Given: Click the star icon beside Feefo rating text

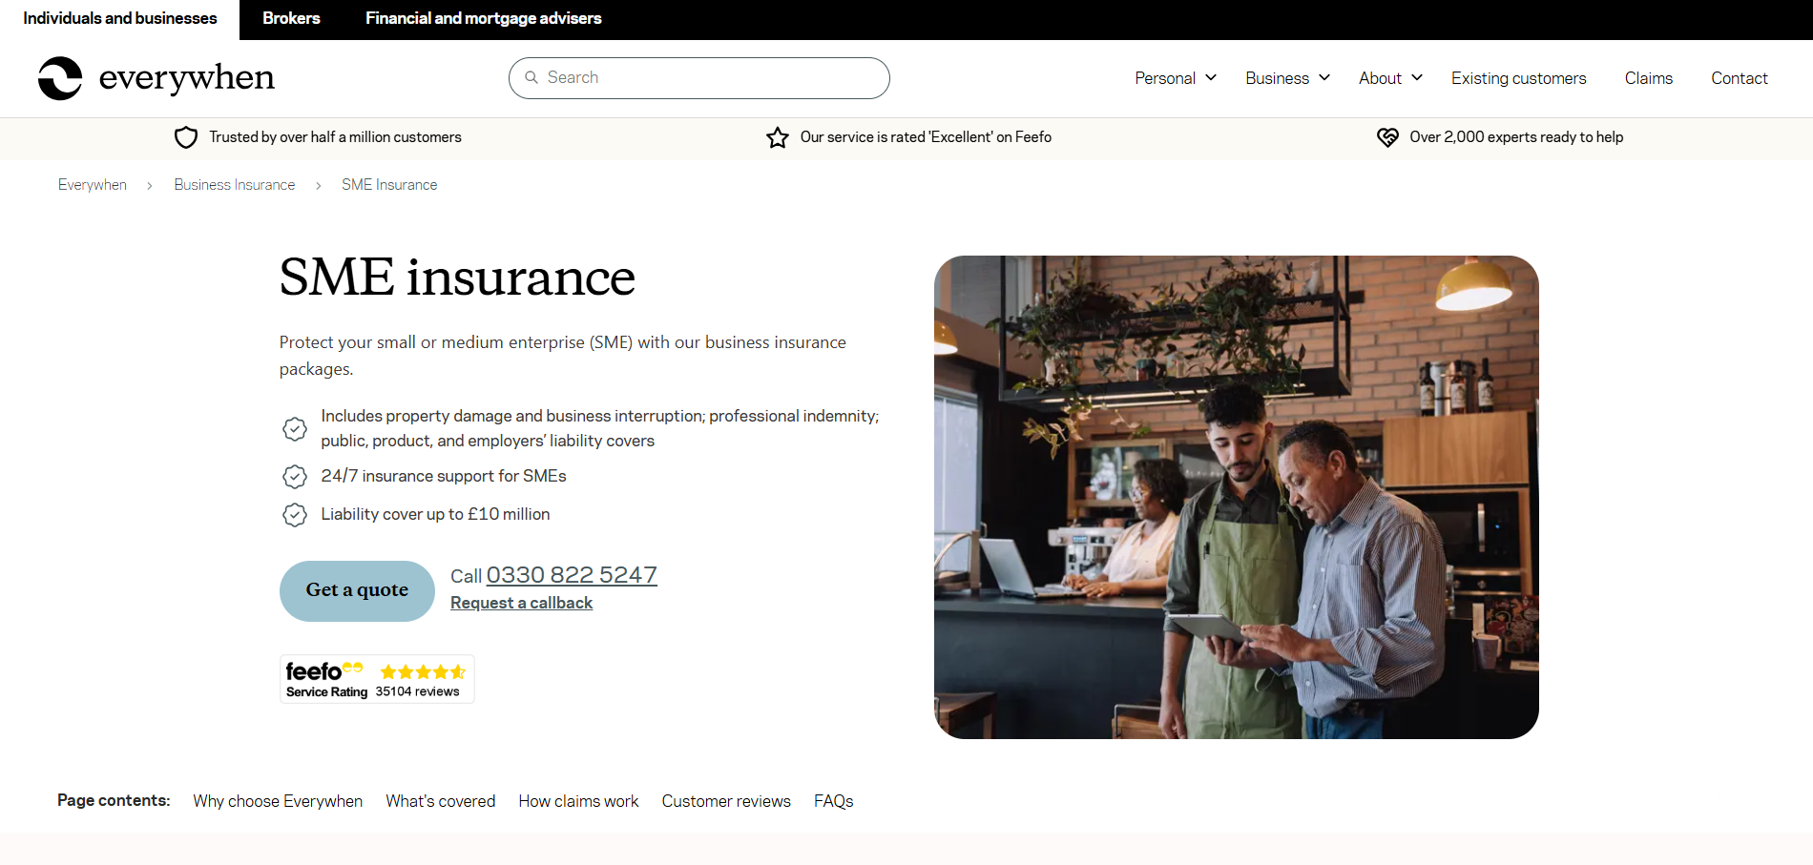Looking at the screenshot, I should 778,137.
